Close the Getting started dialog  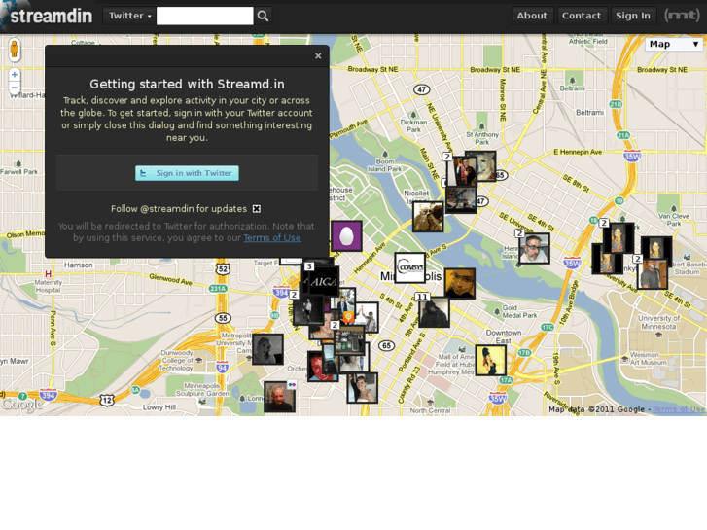tap(318, 56)
